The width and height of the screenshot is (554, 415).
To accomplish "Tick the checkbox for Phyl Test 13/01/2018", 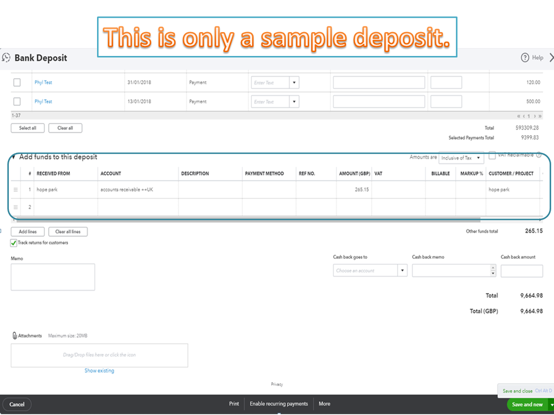I will click(x=17, y=101).
